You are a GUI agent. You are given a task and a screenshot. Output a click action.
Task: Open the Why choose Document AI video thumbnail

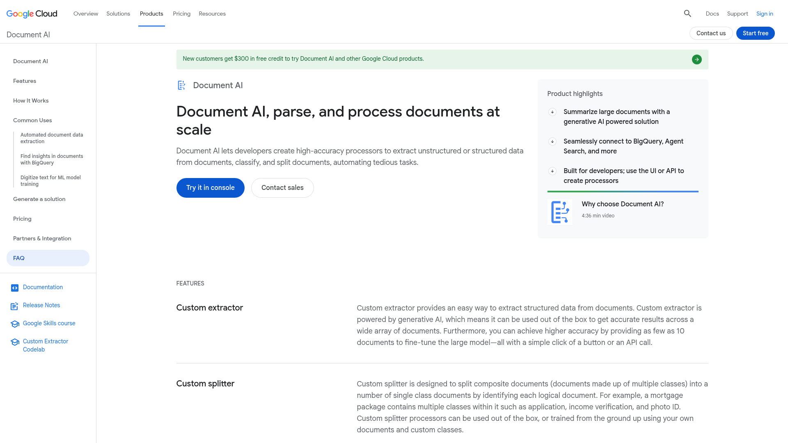pyautogui.click(x=559, y=212)
